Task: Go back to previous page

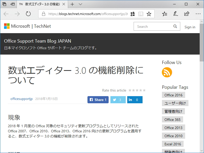Action: click(6, 14)
